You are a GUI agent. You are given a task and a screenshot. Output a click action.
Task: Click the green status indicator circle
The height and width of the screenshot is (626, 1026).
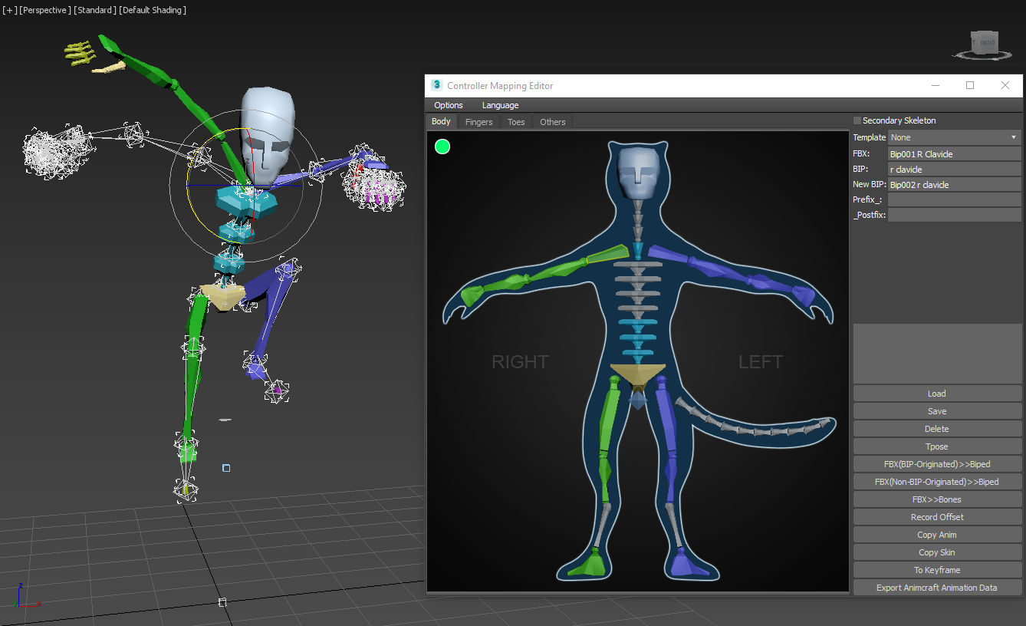click(442, 146)
